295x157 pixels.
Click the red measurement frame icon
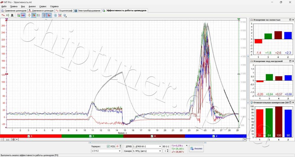pyautogui.click(x=60, y=15)
